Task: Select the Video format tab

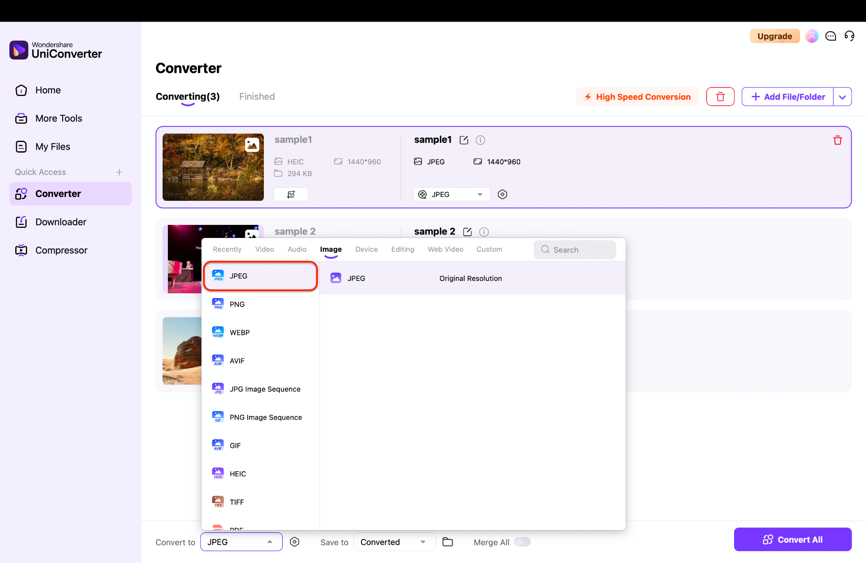Action: pyautogui.click(x=264, y=249)
